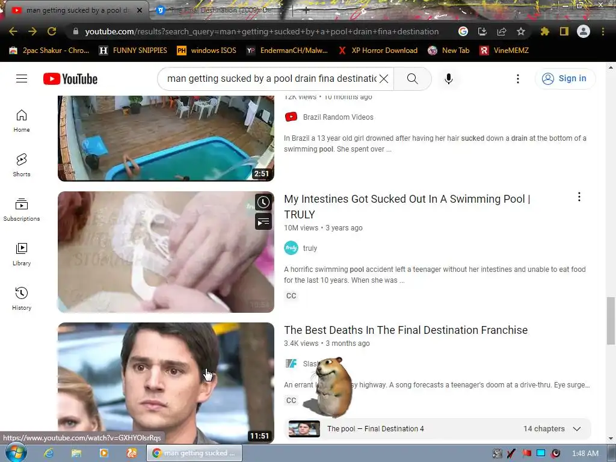Share this page via the share icon
The width and height of the screenshot is (616, 462).
pos(502,31)
